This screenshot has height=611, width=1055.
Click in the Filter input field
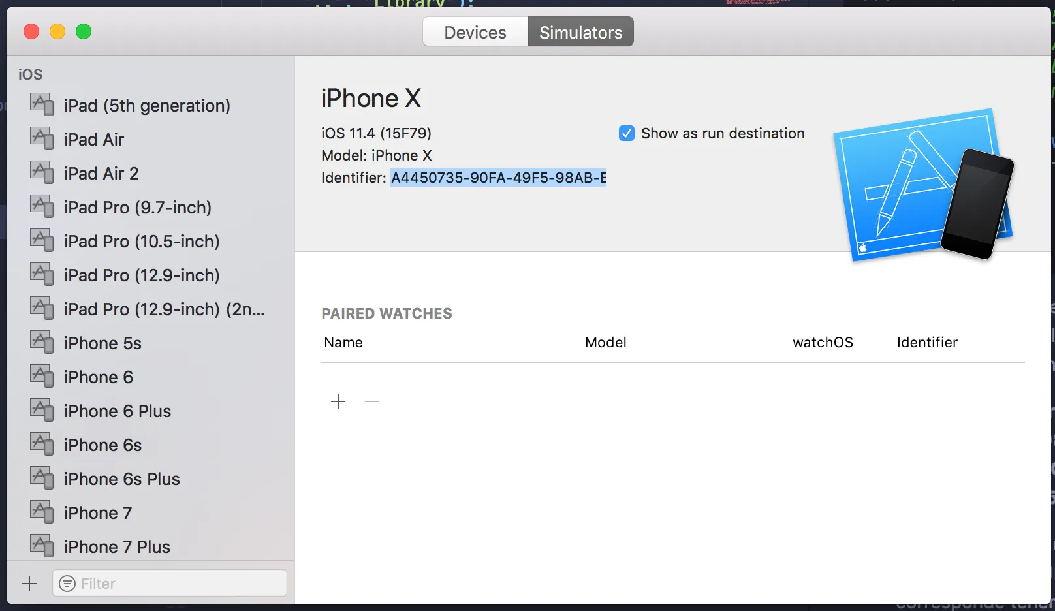pyautogui.click(x=170, y=583)
